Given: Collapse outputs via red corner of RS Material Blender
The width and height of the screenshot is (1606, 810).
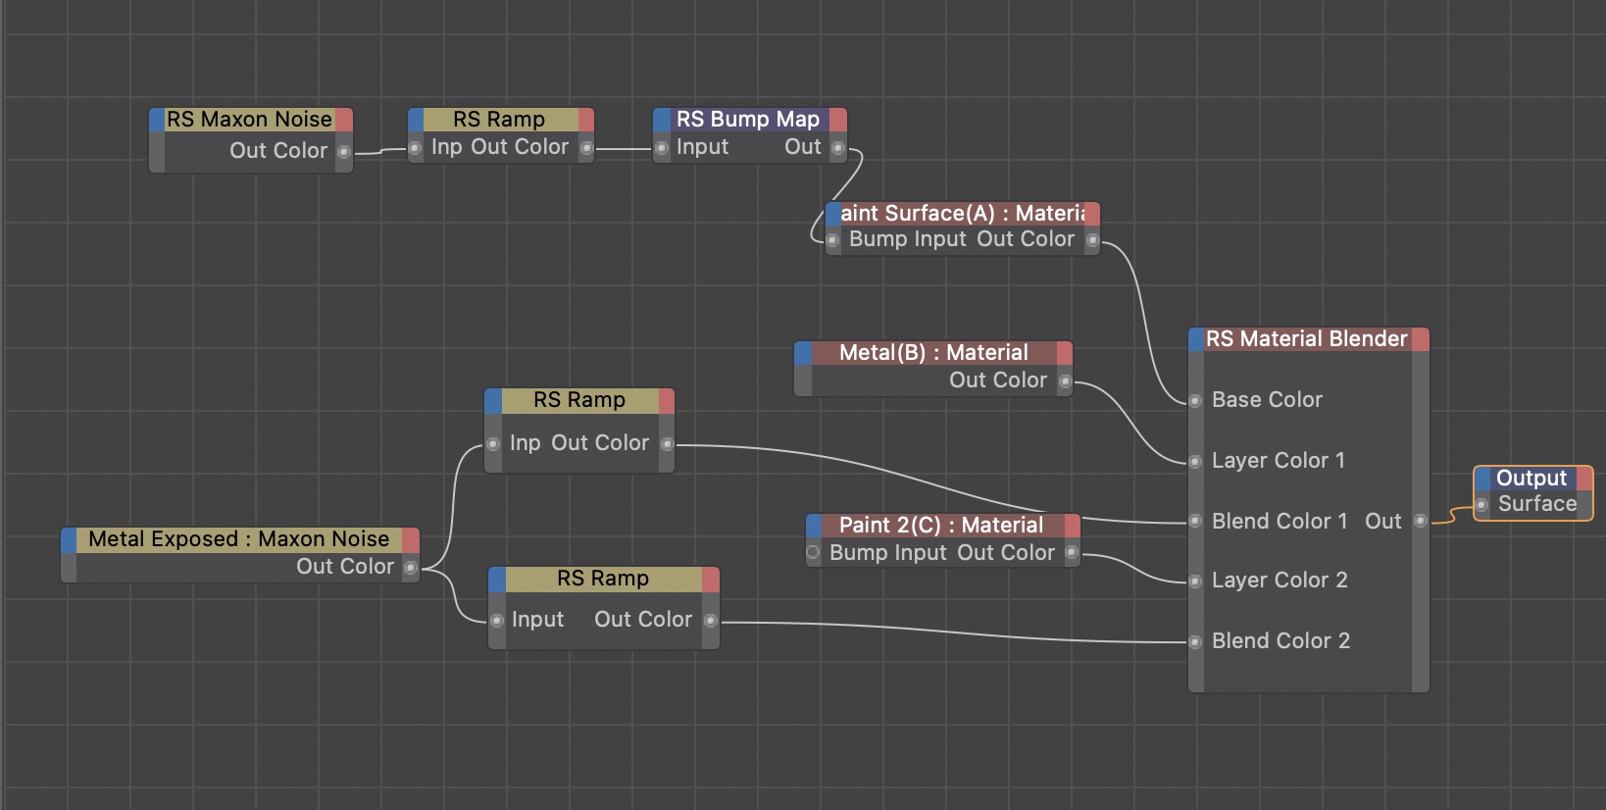Looking at the screenshot, I should [1420, 339].
